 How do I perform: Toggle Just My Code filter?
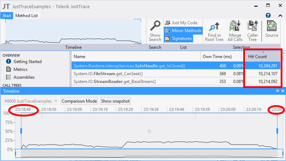tap(181, 23)
